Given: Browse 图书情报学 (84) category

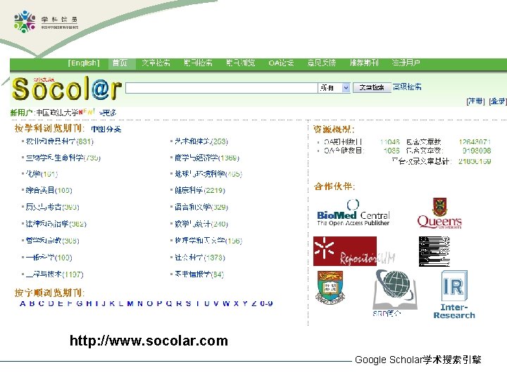Looking at the screenshot, I should point(199,274).
